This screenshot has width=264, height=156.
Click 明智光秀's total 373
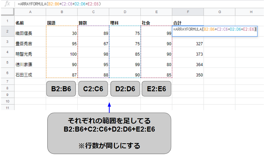point(188,52)
